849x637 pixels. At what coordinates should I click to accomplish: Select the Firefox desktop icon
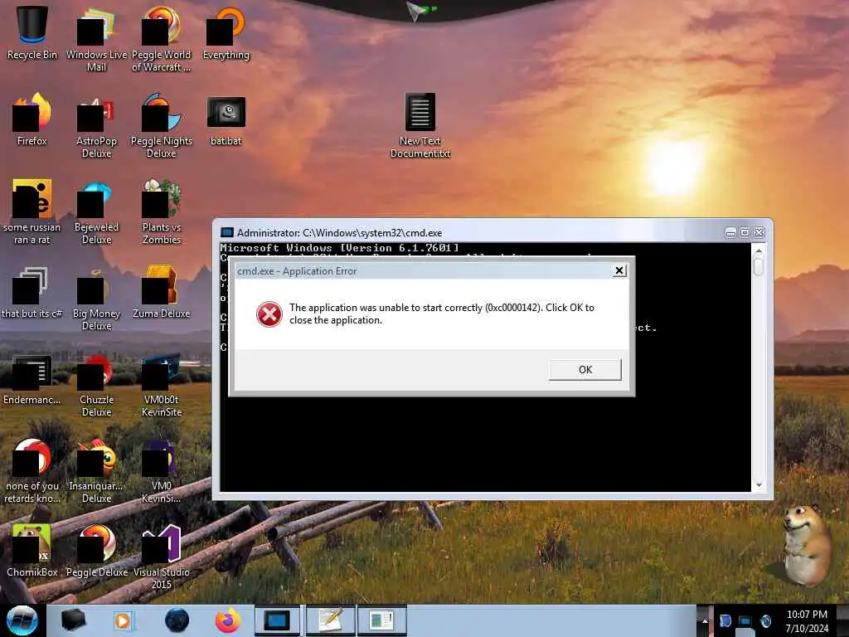pyautogui.click(x=32, y=119)
